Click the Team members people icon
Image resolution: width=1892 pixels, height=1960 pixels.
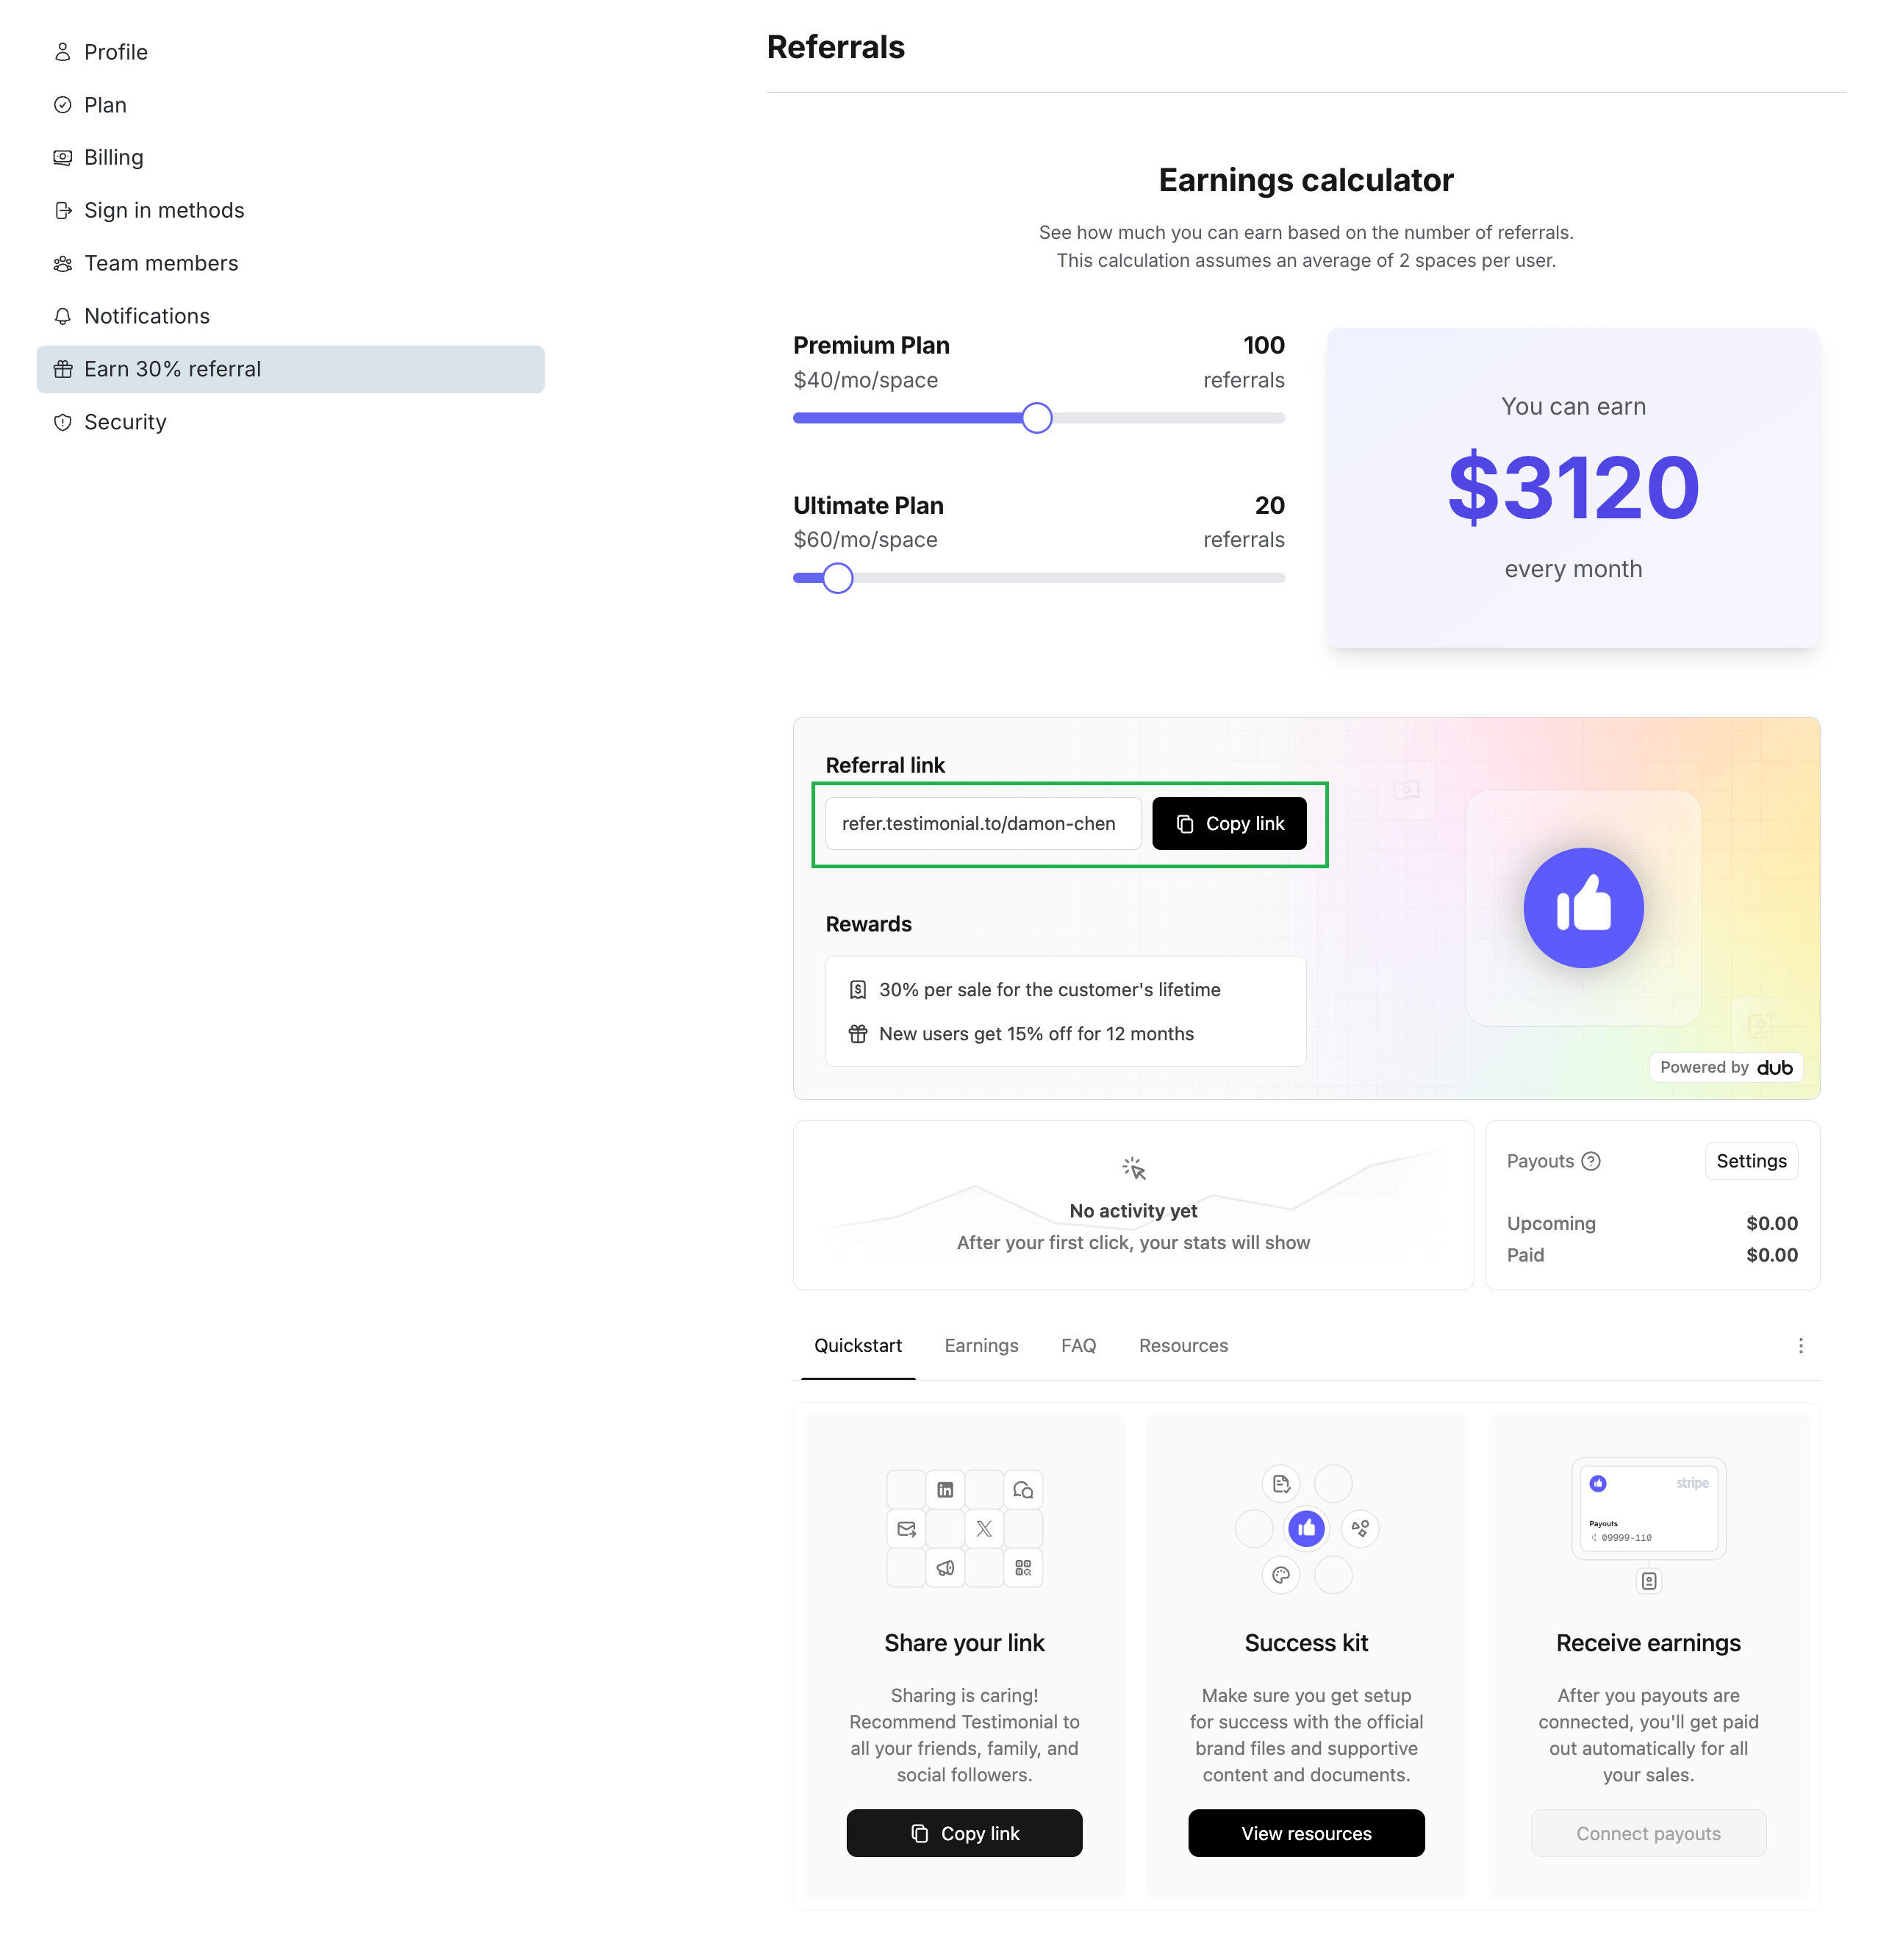62,263
